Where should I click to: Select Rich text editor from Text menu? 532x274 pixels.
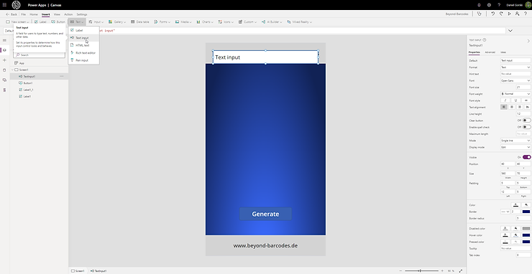83,53
